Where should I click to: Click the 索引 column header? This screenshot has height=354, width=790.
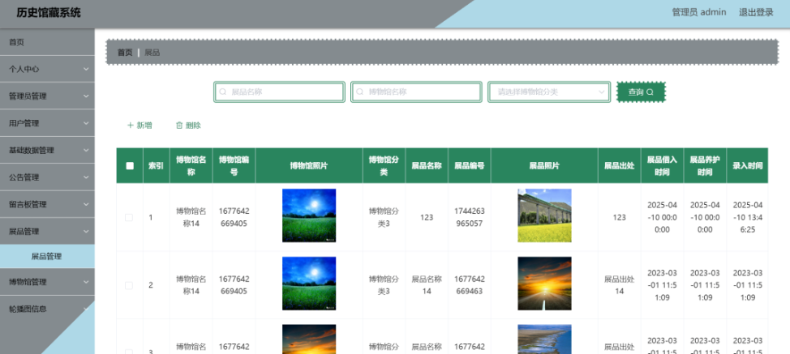coord(157,165)
